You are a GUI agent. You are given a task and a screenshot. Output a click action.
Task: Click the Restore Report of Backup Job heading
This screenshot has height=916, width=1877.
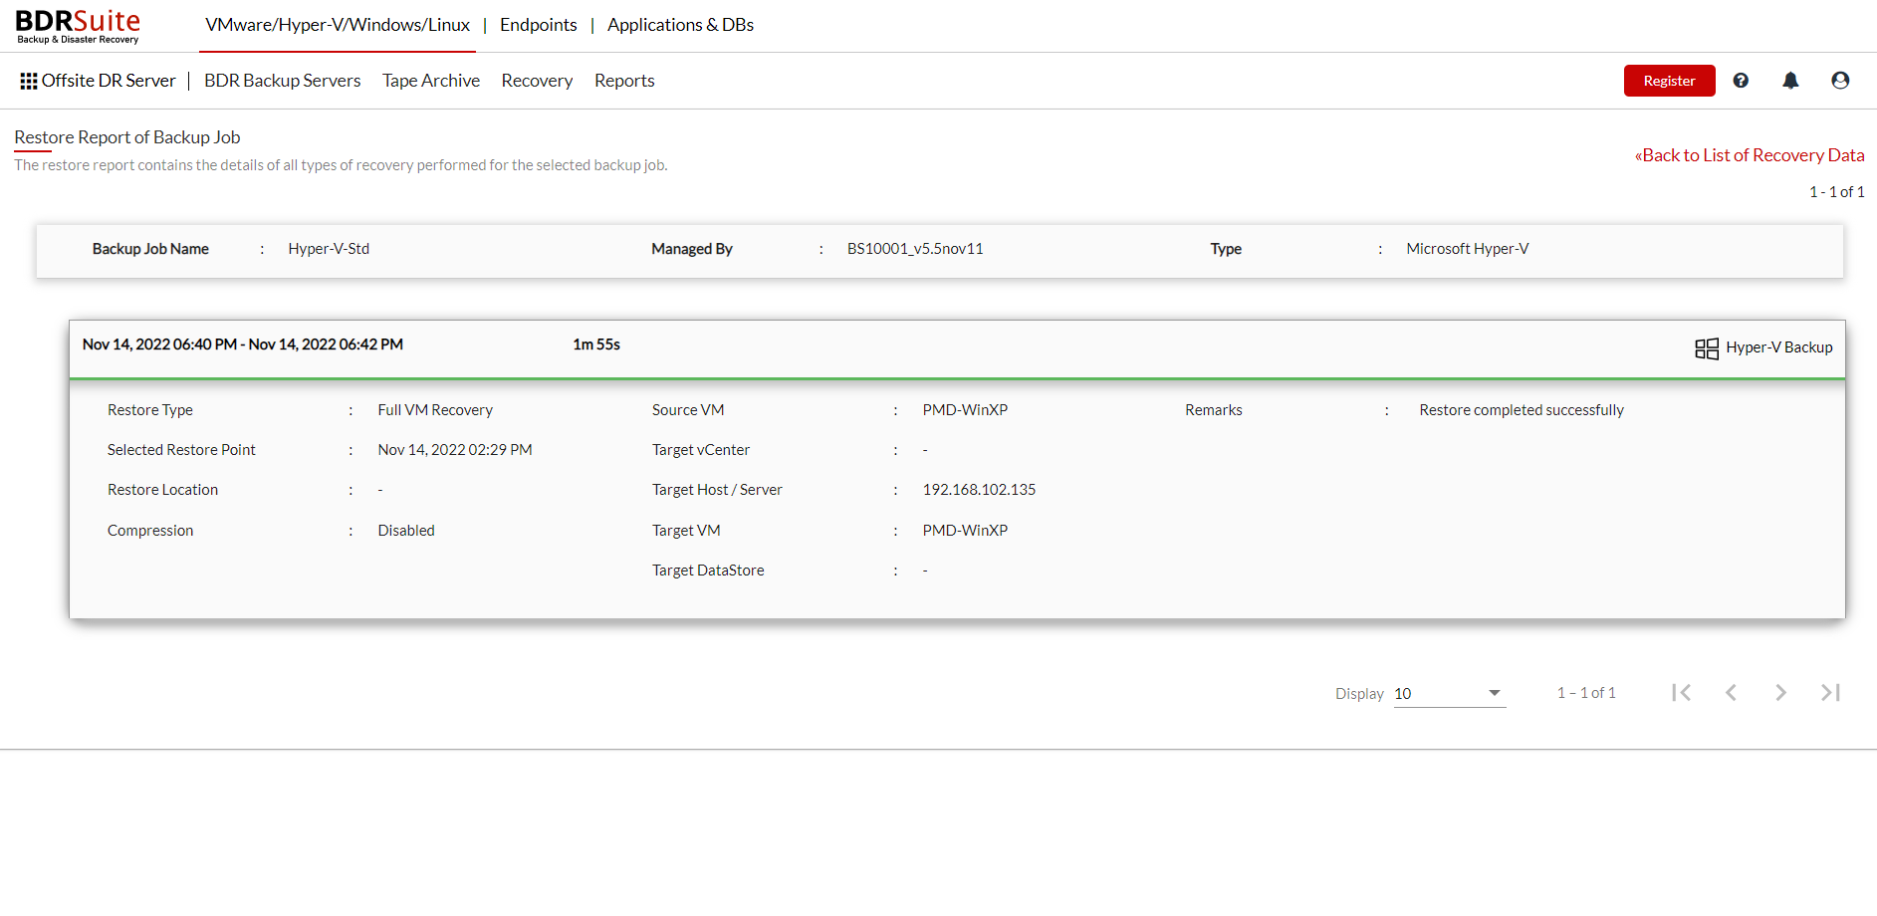pyautogui.click(x=127, y=137)
